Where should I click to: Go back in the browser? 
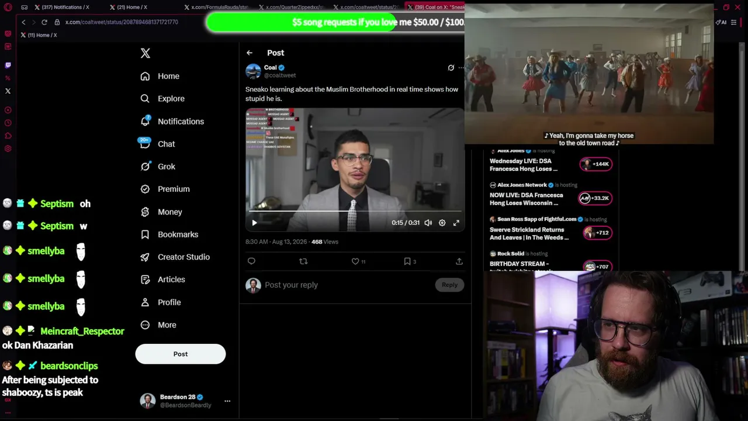coord(23,22)
